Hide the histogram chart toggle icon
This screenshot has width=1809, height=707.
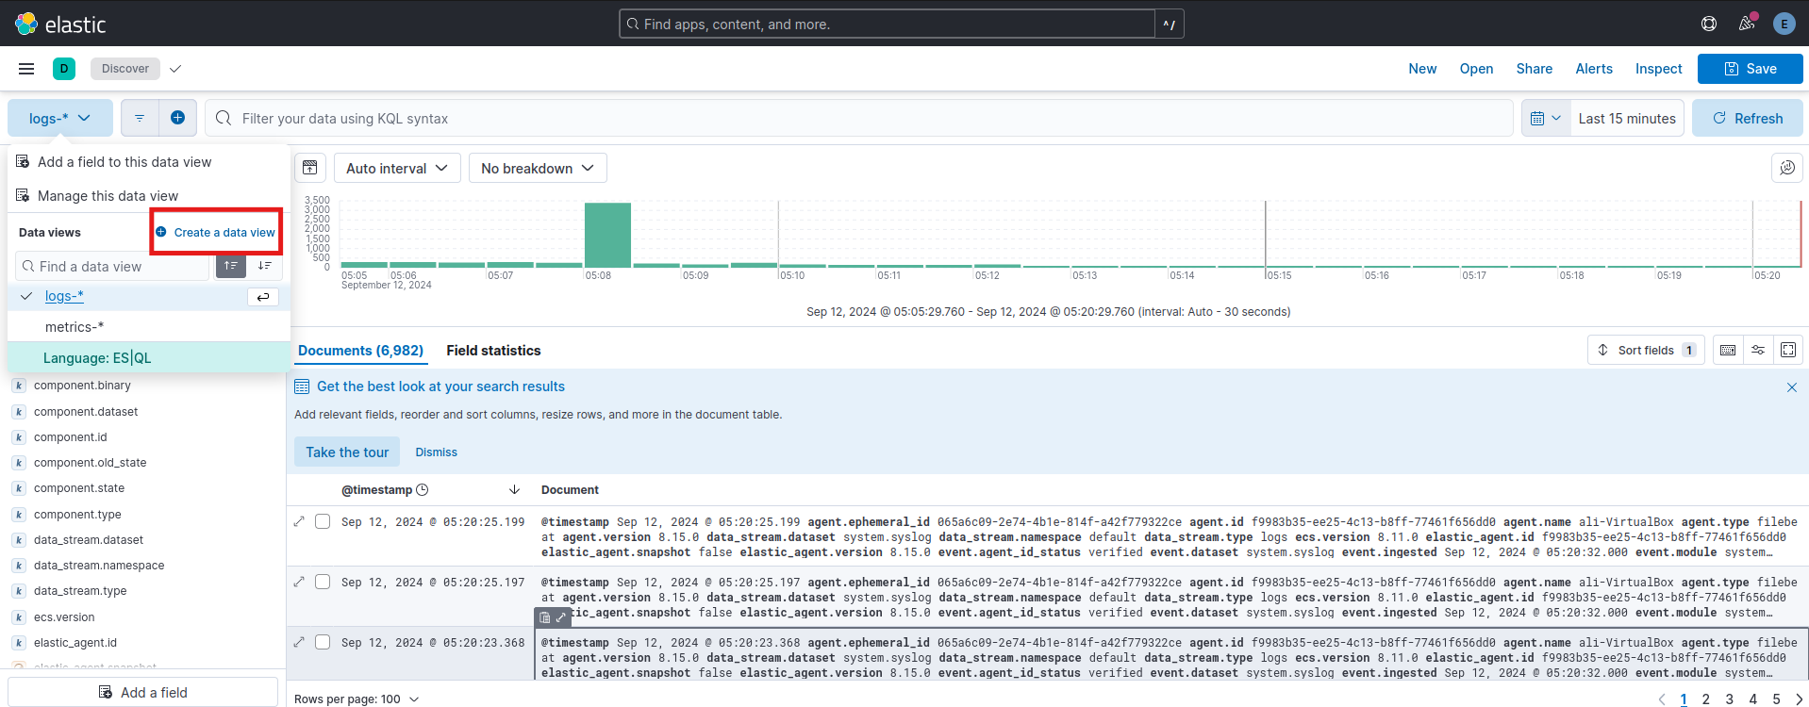coord(310,168)
